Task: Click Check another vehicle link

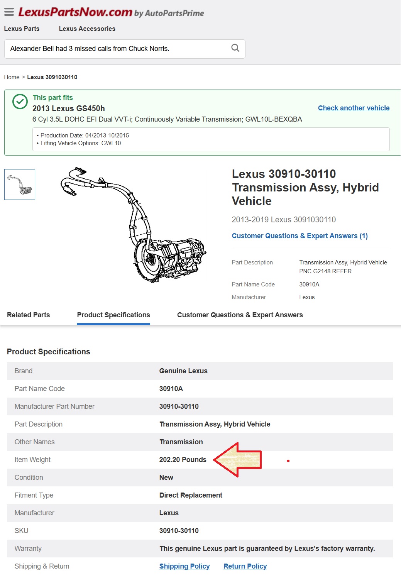Action: pyautogui.click(x=354, y=108)
